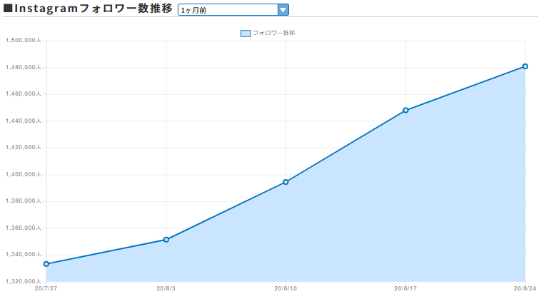The height and width of the screenshot is (294, 551).
Task: Toggle the フォロワー推移 legend swatch
Action: pos(246,34)
